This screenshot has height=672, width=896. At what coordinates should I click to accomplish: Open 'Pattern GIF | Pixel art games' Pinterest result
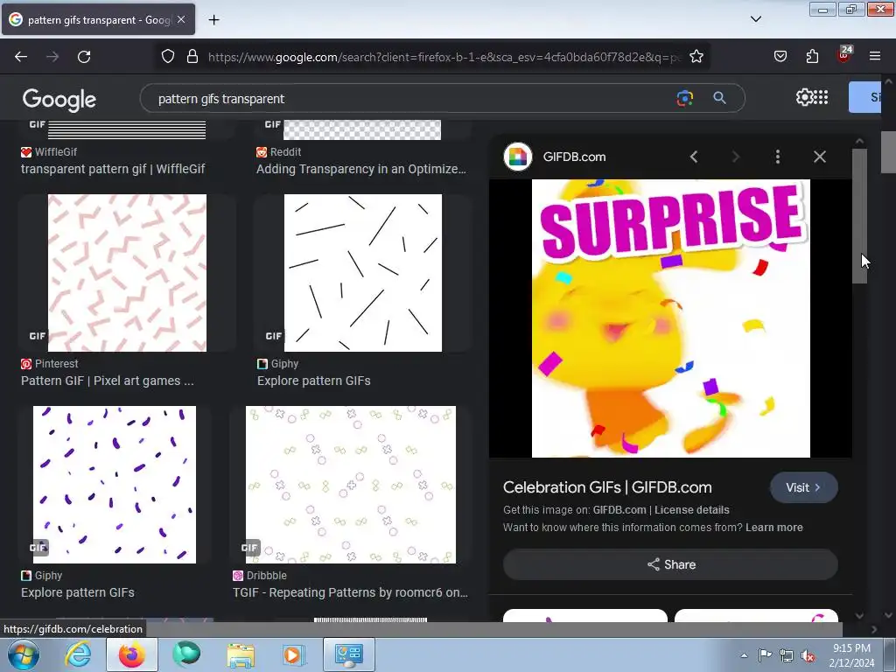[x=108, y=381]
